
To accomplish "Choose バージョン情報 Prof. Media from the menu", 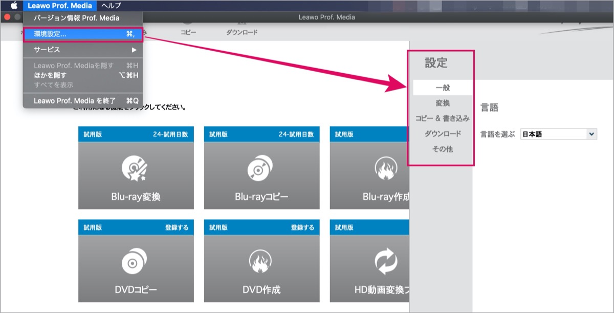I will pos(83,18).
